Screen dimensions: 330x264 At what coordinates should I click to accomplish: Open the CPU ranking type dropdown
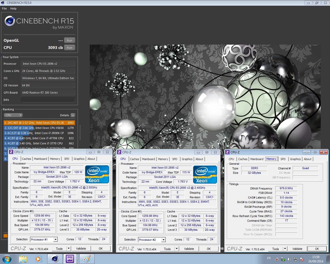13,115
